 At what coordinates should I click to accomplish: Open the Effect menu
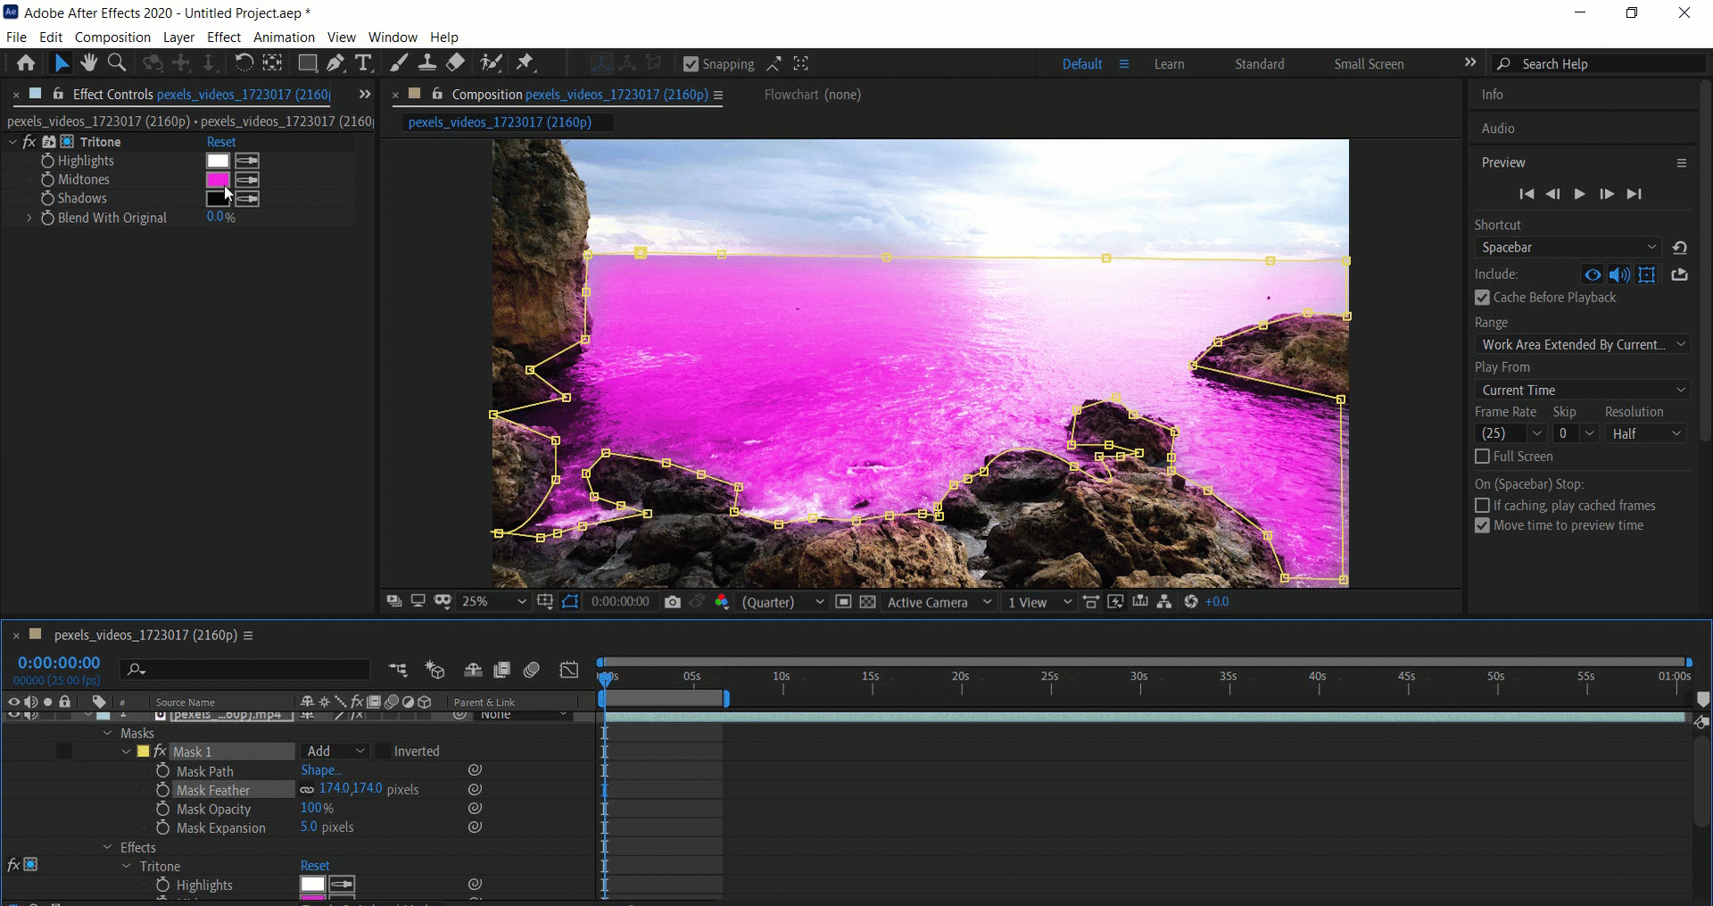click(x=224, y=37)
